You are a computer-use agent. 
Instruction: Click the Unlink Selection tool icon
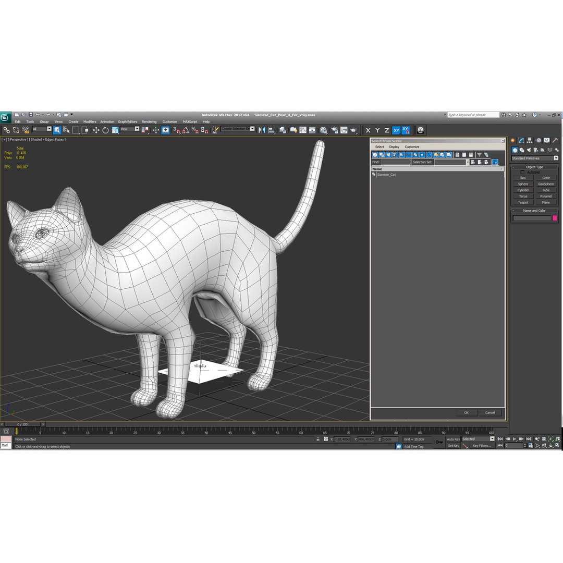[x=16, y=130]
